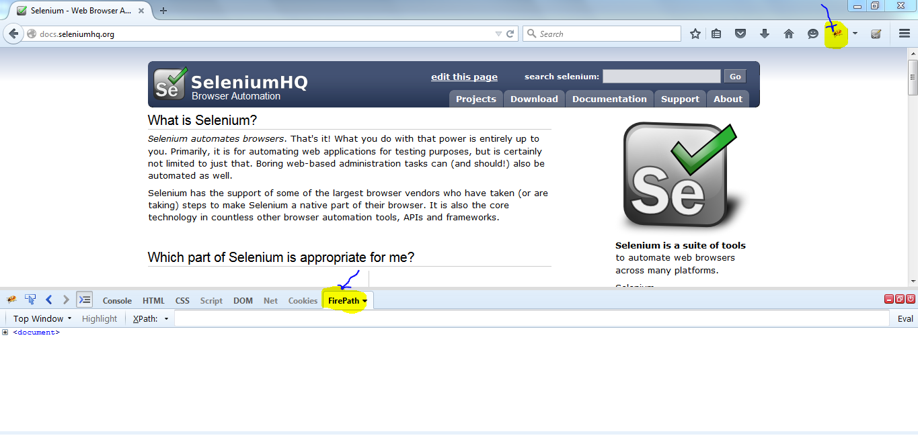
Task: Click the Firefox Search box
Action: point(602,34)
